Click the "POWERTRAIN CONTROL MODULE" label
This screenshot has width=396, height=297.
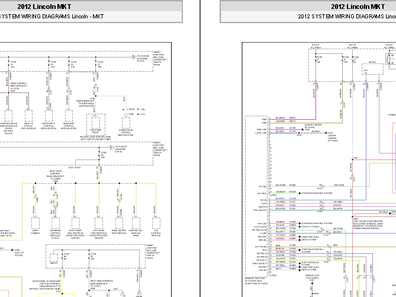pos(125,133)
